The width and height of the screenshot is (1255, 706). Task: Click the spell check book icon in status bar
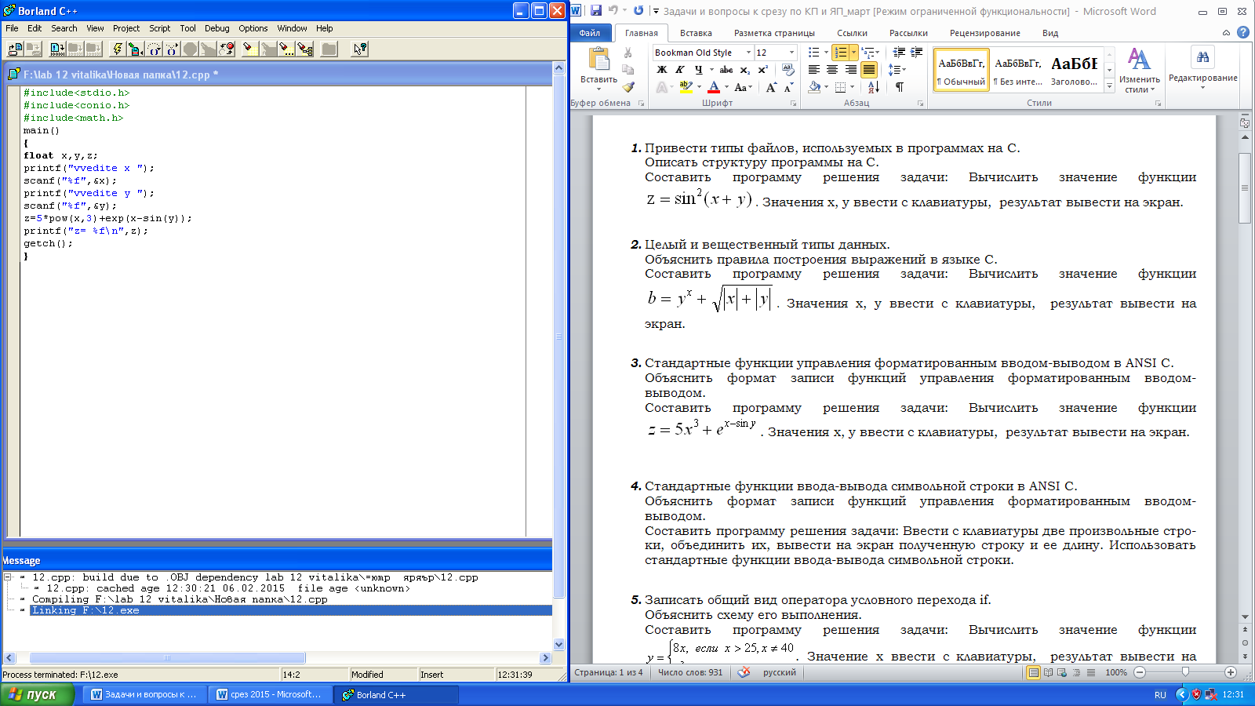click(x=744, y=672)
